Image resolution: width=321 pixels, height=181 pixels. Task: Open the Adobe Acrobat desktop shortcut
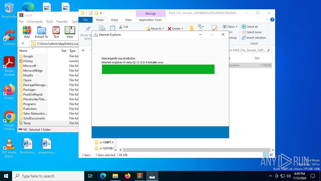tap(9, 66)
